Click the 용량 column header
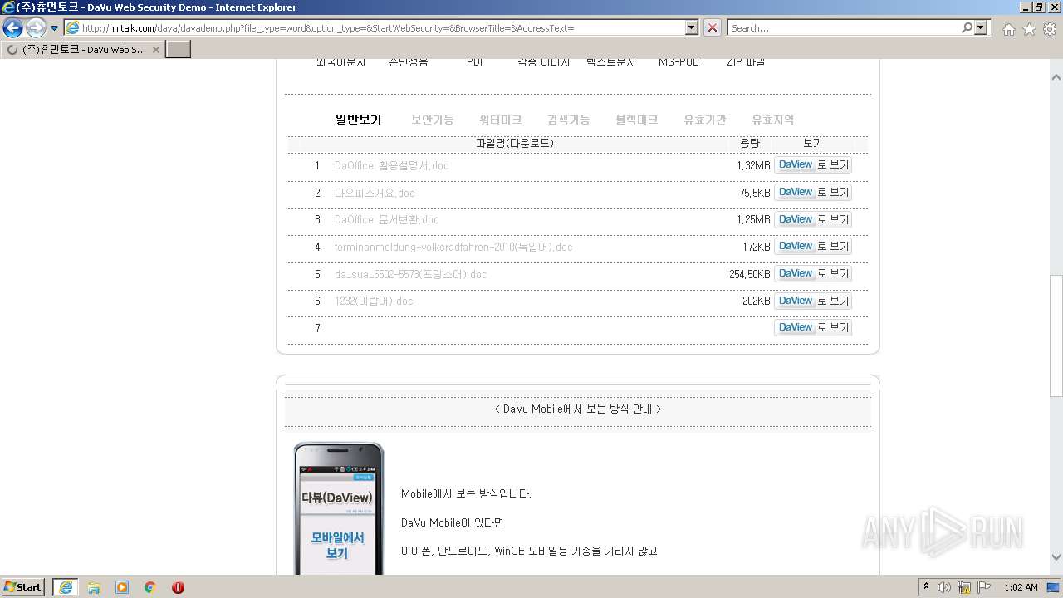 click(x=750, y=143)
